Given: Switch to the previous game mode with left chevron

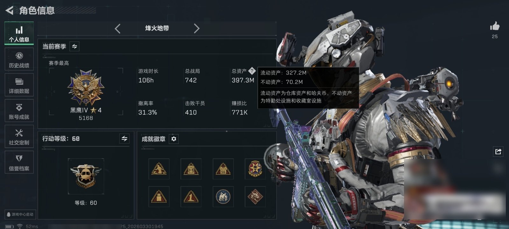Looking at the screenshot, I should [118, 29].
